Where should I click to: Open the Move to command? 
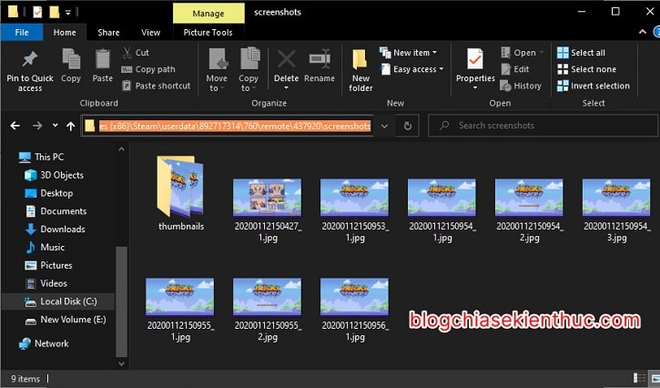click(x=217, y=70)
